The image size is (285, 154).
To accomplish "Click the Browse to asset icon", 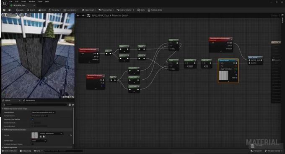I will (10, 10).
